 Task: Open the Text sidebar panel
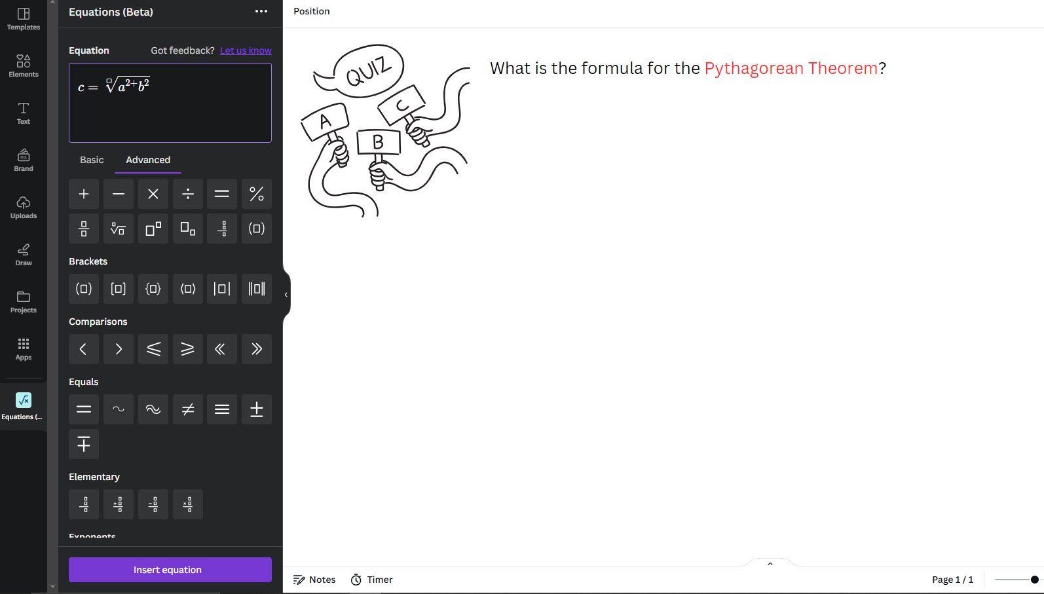click(24, 113)
